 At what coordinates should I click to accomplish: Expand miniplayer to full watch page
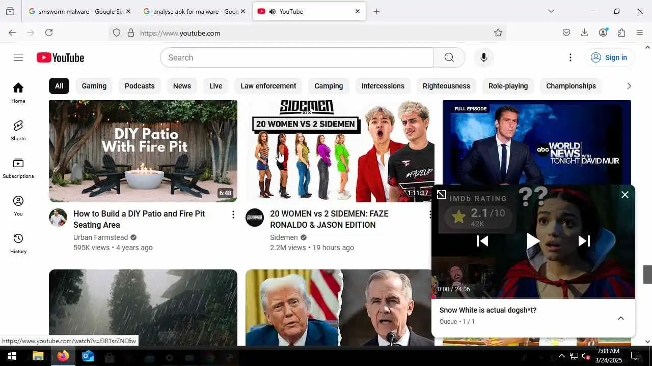pyautogui.click(x=442, y=195)
